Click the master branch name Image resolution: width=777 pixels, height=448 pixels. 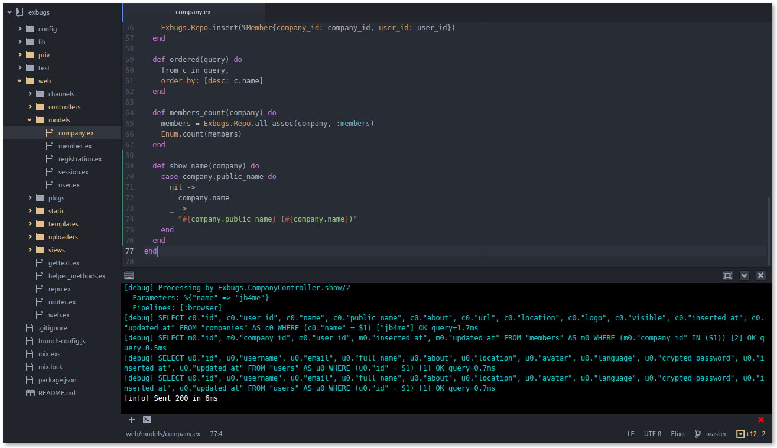point(716,434)
